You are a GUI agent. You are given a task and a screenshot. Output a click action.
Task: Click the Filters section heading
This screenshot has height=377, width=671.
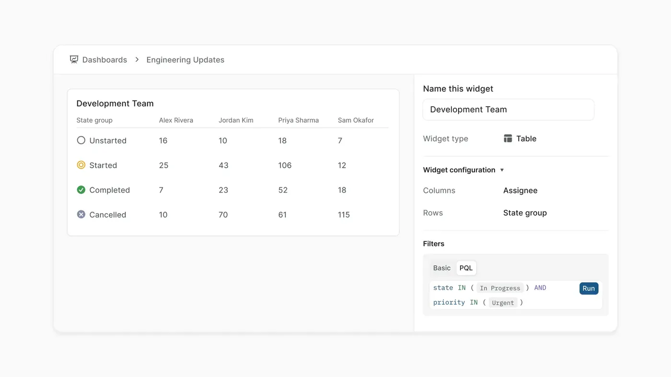(433, 244)
